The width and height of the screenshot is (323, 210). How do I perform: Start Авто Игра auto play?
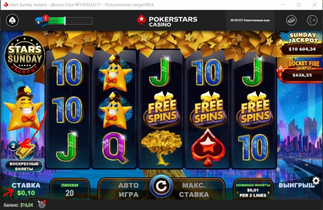(128, 190)
